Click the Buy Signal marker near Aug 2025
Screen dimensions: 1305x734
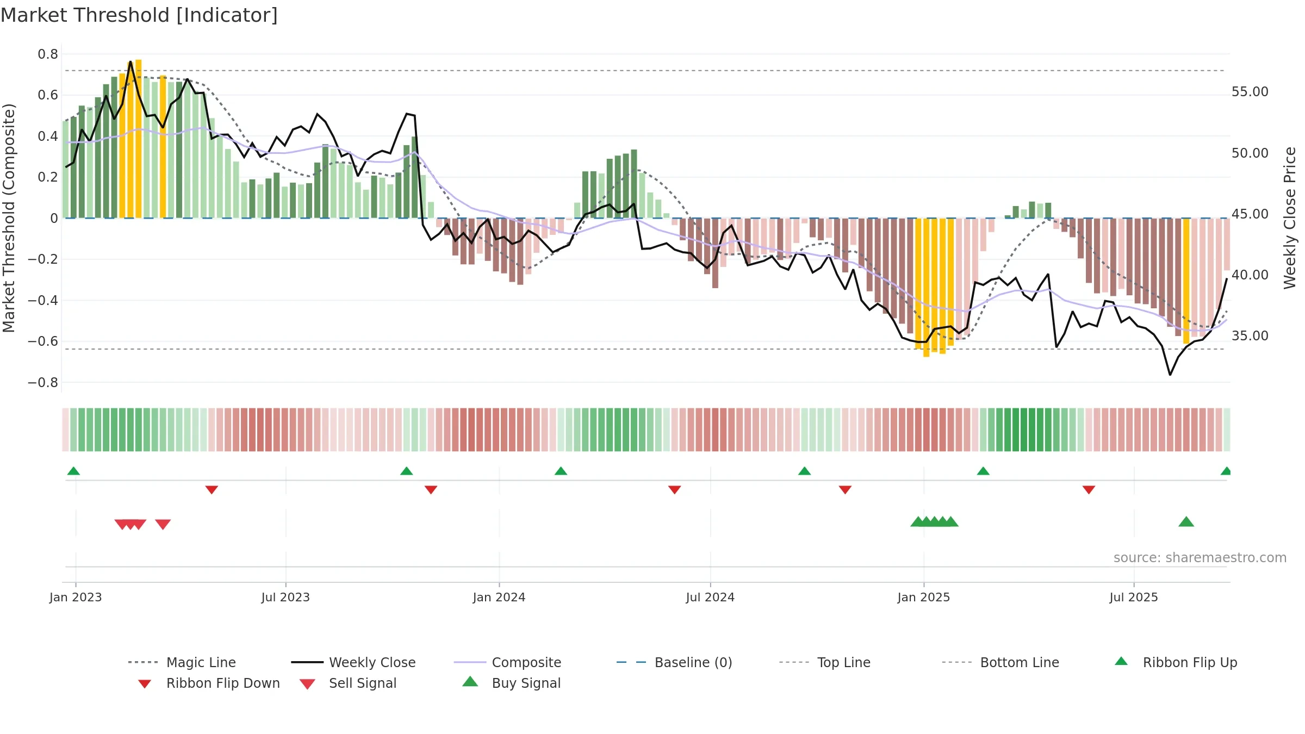click(1186, 521)
